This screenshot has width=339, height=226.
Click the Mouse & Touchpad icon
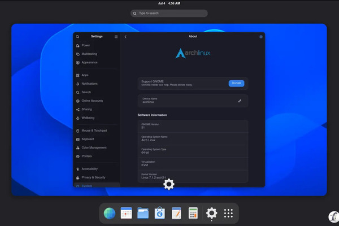click(78, 131)
